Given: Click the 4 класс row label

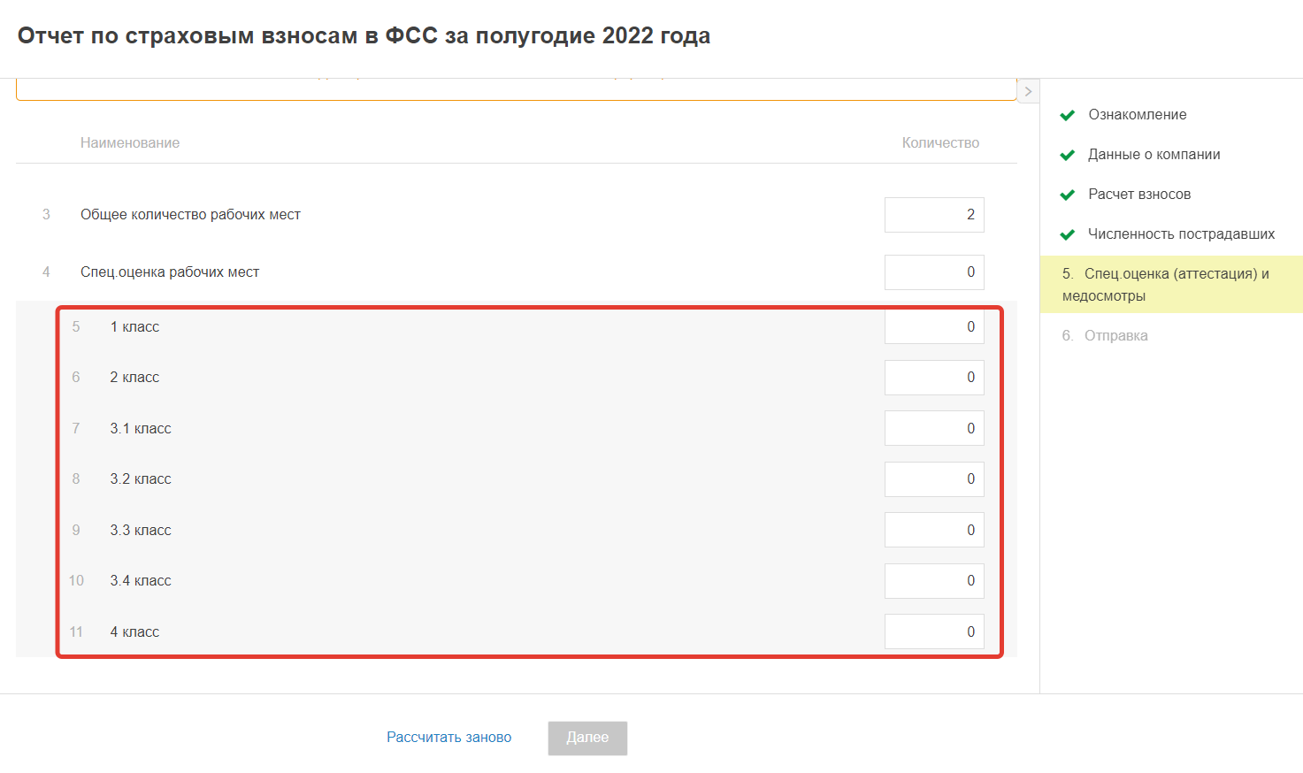Looking at the screenshot, I should (134, 632).
